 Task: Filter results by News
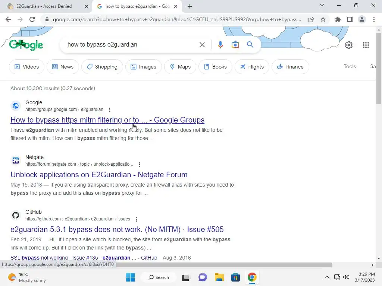click(63, 67)
